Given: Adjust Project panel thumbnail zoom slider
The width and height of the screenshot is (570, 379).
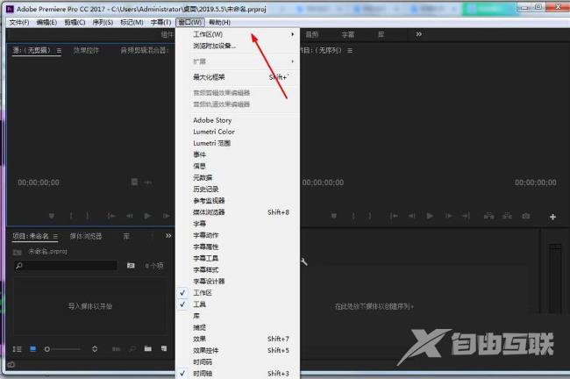Looking at the screenshot, I should (61, 349).
